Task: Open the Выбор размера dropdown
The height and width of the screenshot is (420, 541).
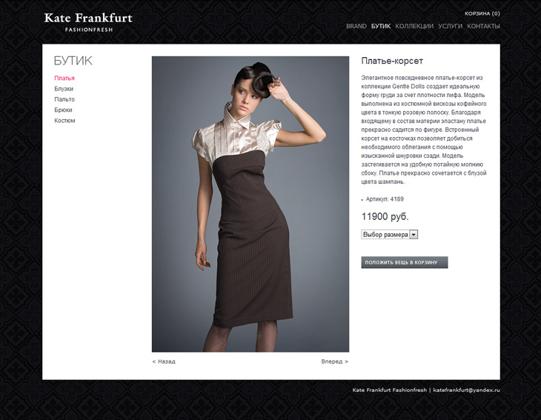Action: point(390,235)
